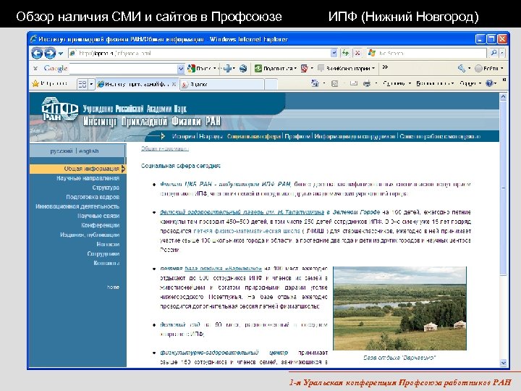
Task: Expand the address bar URL history dropdown
Action: coord(334,53)
